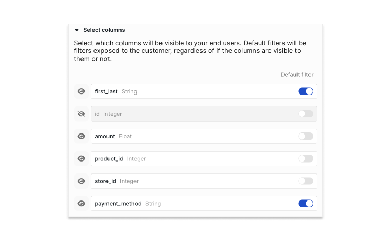The image size is (391, 241).
Task: Click the first_last column name
Action: coord(106,91)
